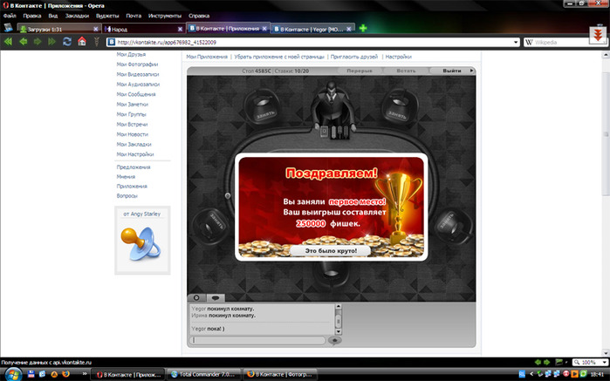Image resolution: width=610 pixels, height=381 pixels.
Task: Open Мои Заметки link
Action: click(133, 105)
